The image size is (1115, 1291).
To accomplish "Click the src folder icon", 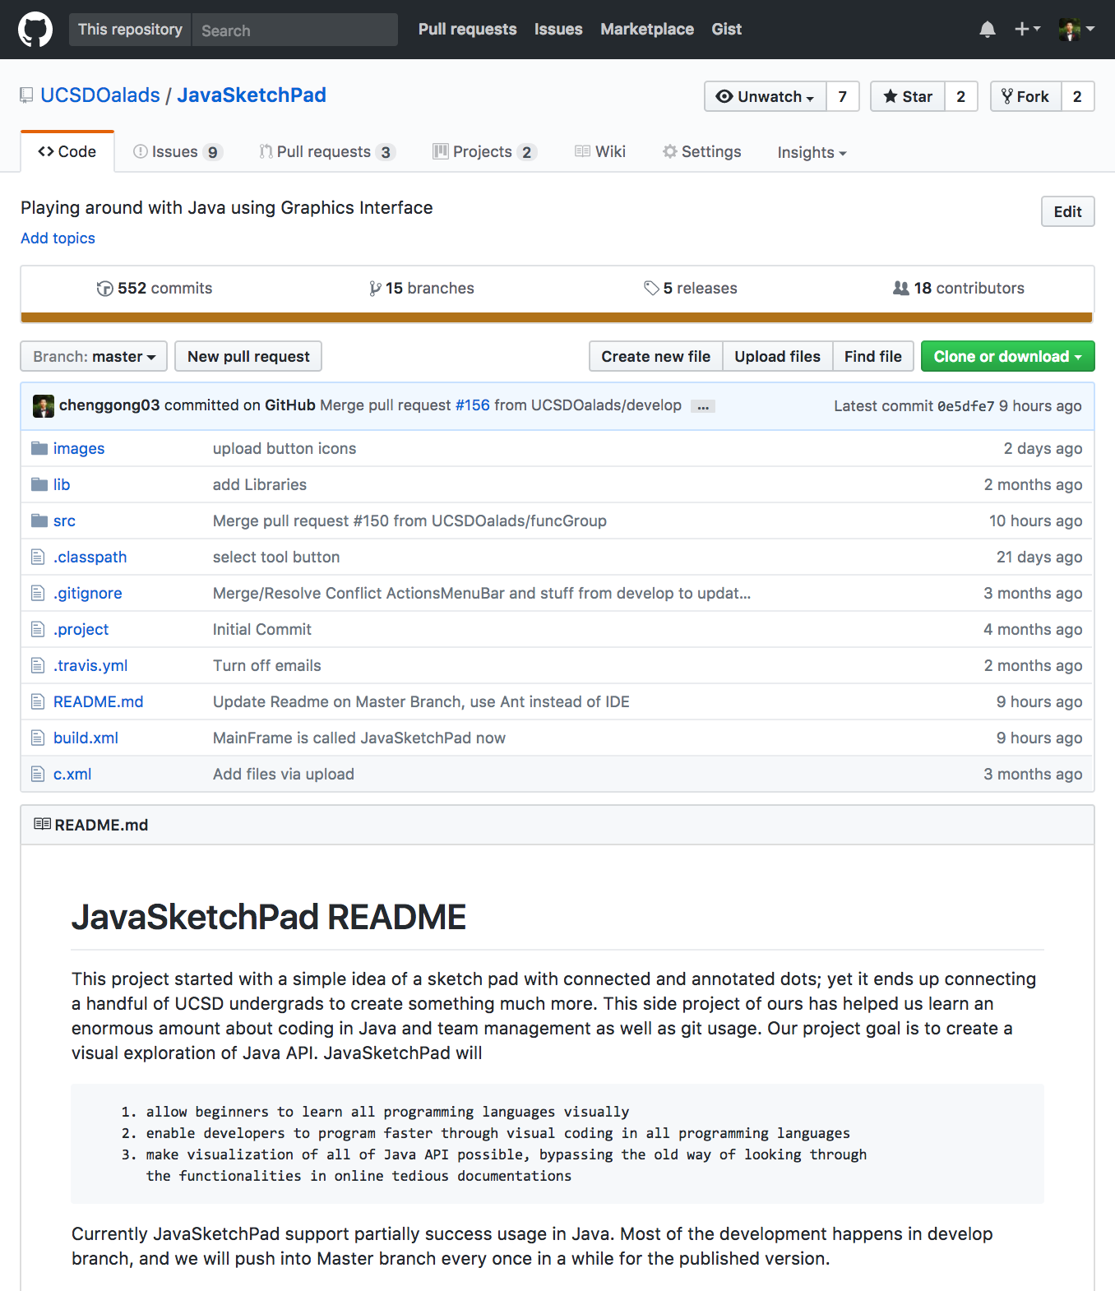I will click(x=39, y=521).
